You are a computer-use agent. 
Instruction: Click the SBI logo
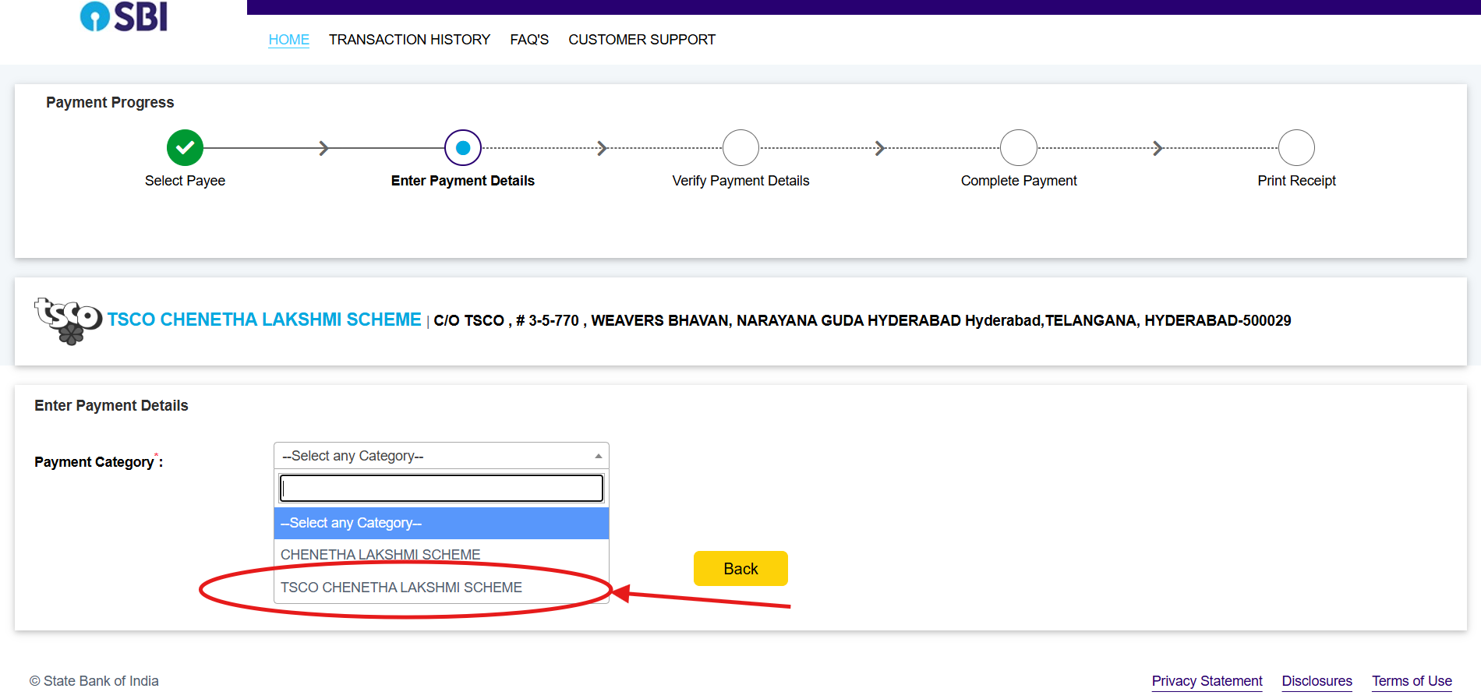tap(124, 16)
